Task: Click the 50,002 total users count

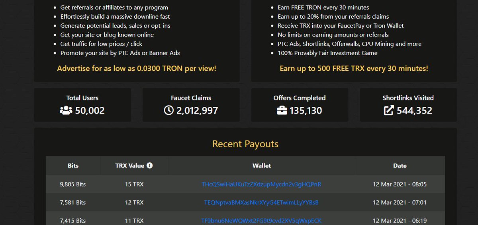Action: coord(90,110)
